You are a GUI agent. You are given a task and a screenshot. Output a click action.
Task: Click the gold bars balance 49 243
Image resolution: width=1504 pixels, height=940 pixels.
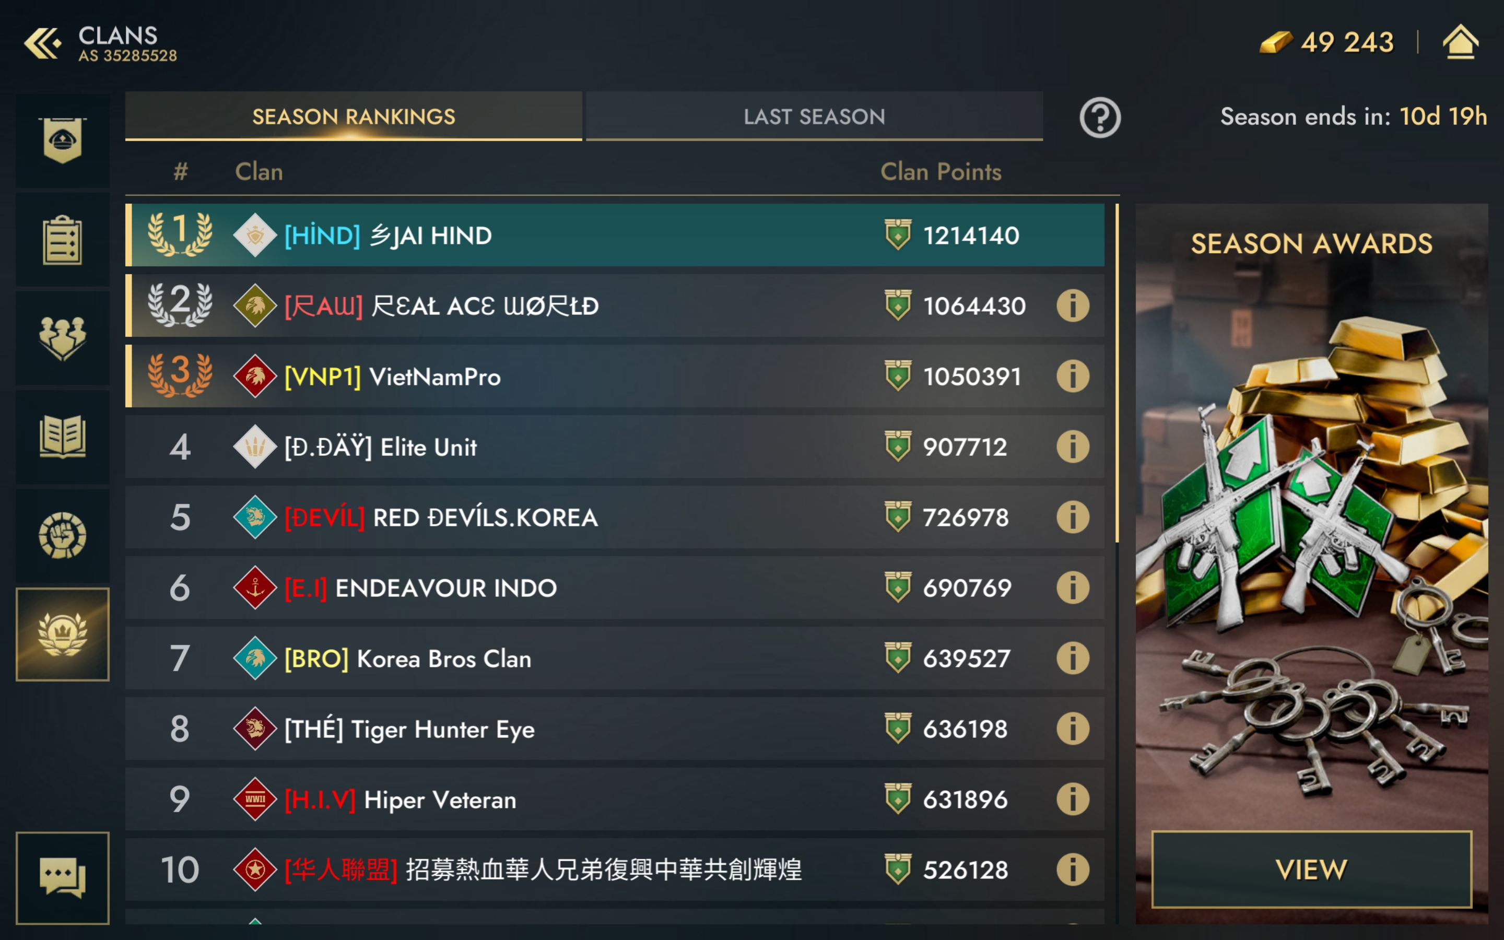pyautogui.click(x=1327, y=42)
